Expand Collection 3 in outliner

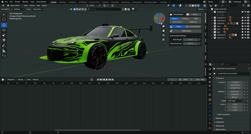pos(212,18)
